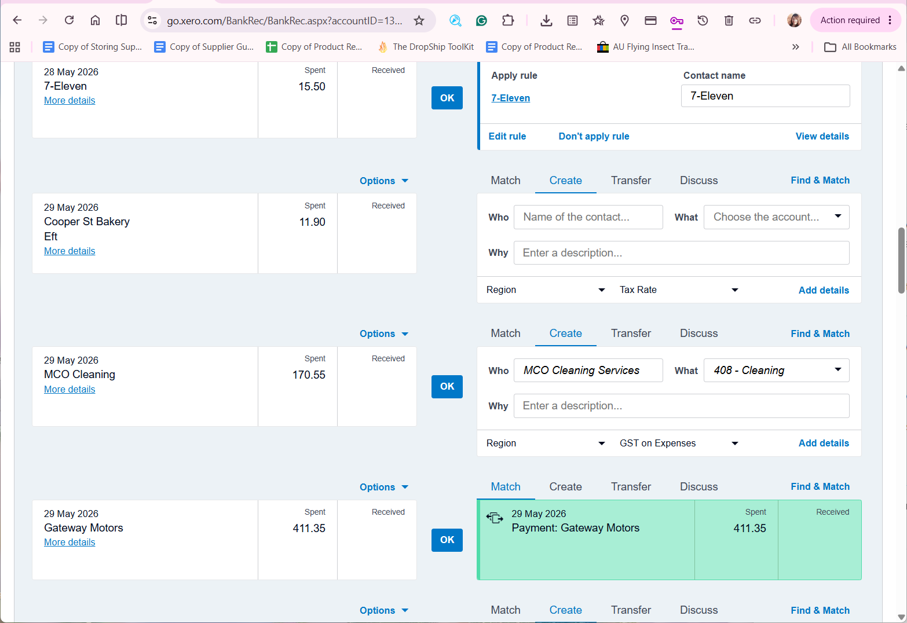This screenshot has height=623, width=907.
Task: Click OK to reconcile the 7-Eleven transaction
Action: click(447, 98)
